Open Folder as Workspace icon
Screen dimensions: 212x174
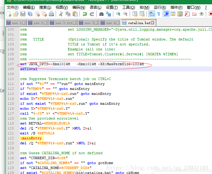coord(194,14)
